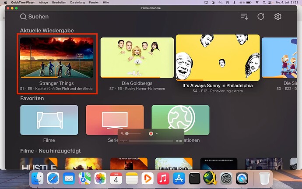Play Stranger Things episode thumbnail
The image size is (302, 189).
click(56, 57)
